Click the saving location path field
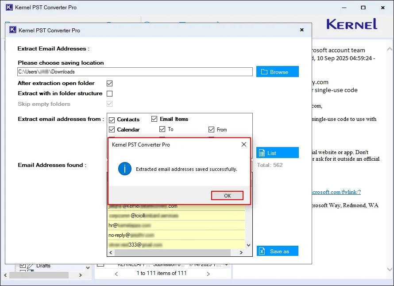 click(x=135, y=72)
